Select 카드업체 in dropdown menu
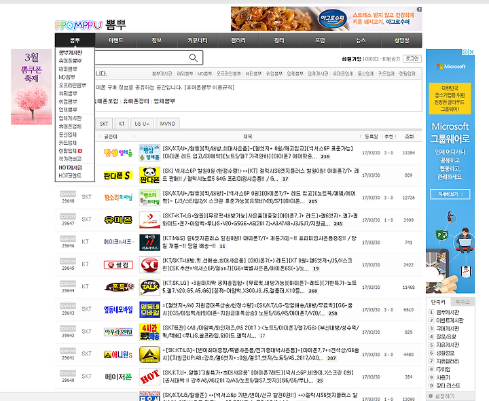This screenshot has width=489, height=401. point(68,143)
